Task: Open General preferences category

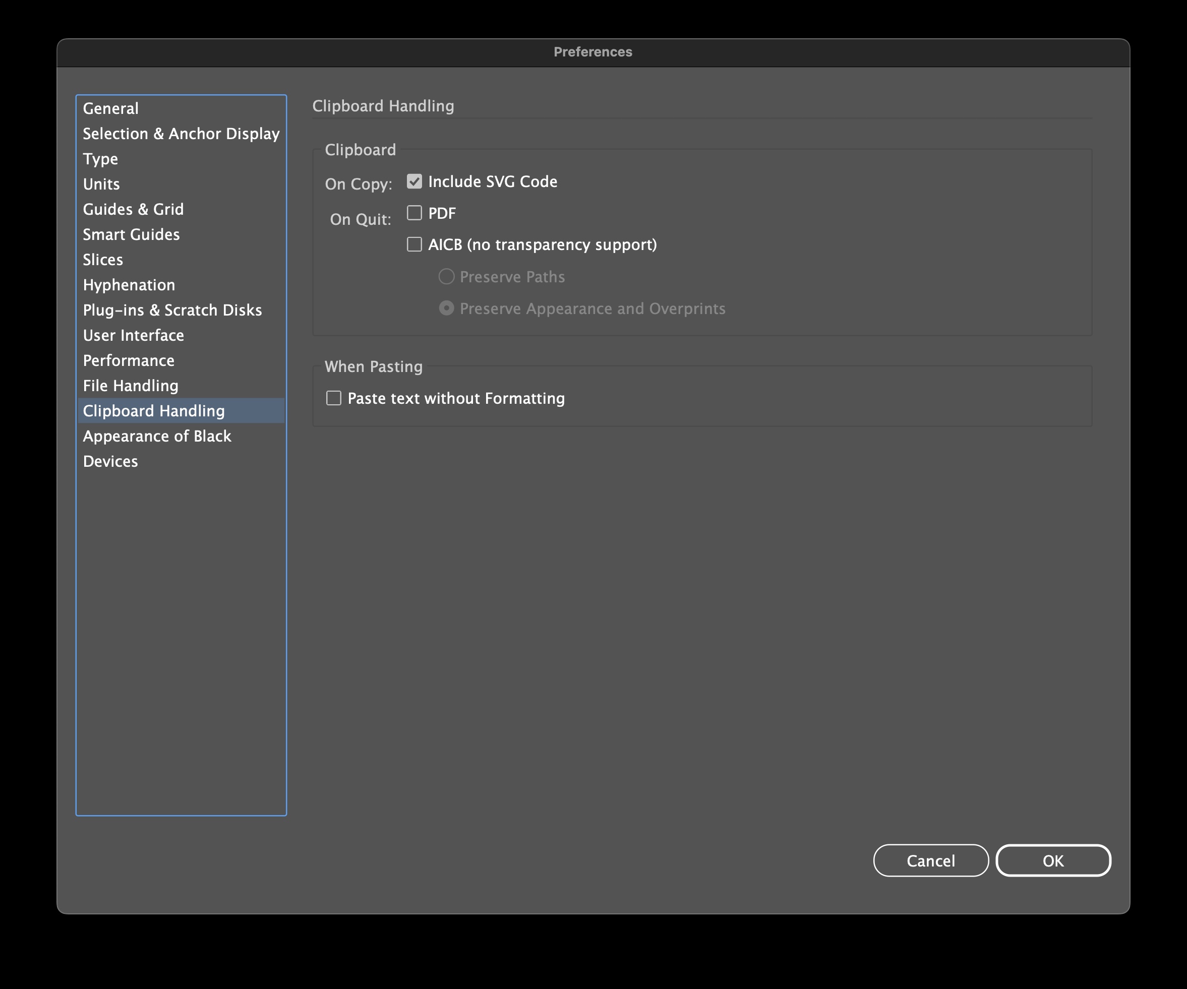Action: click(111, 108)
